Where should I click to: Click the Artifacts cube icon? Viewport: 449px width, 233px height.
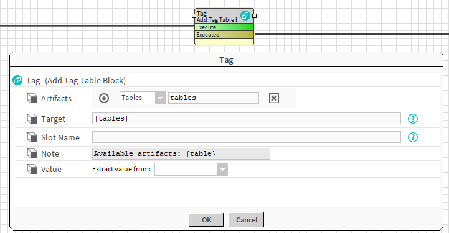pos(32,98)
